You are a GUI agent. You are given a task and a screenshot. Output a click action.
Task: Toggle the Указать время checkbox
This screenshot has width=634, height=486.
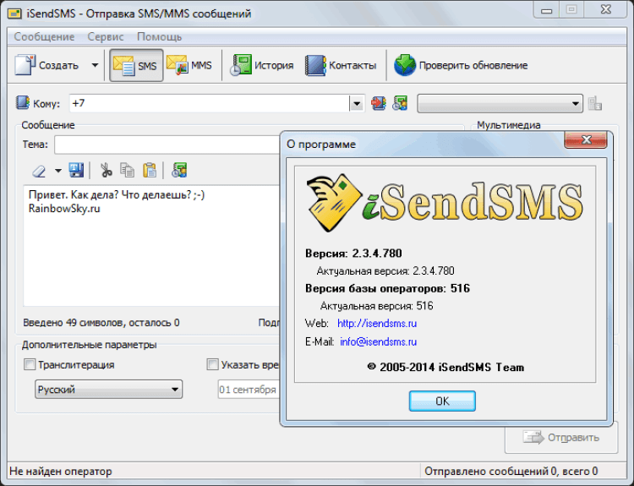coord(212,364)
